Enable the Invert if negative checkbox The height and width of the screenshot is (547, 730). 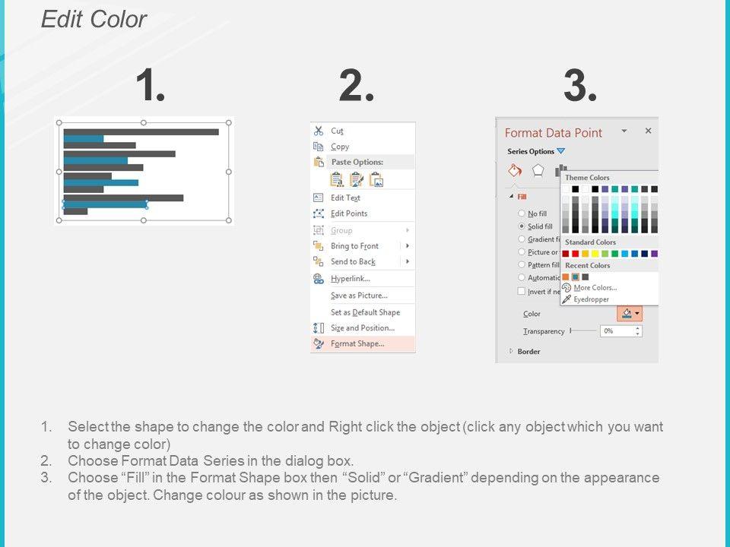[522, 291]
